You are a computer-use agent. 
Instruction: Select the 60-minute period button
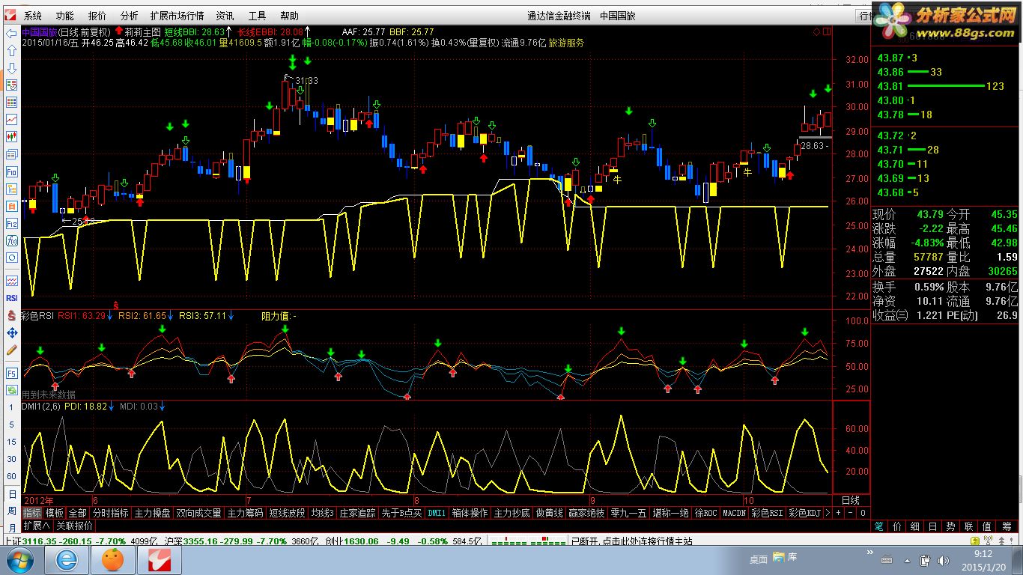(x=11, y=477)
